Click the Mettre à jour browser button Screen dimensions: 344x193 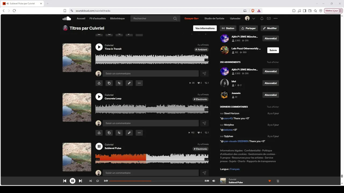(x=334, y=11)
